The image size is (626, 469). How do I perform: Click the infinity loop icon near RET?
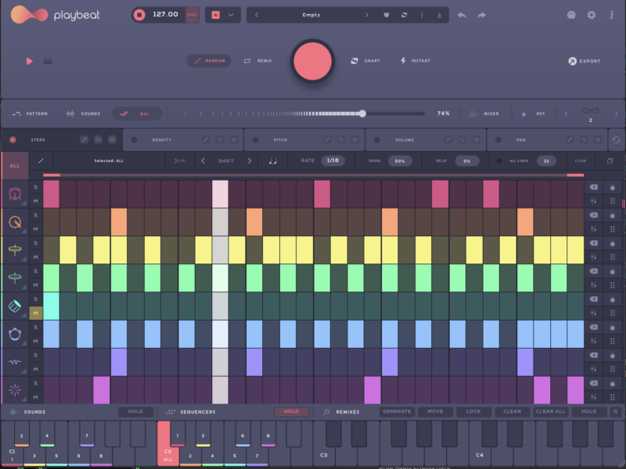[591, 110]
